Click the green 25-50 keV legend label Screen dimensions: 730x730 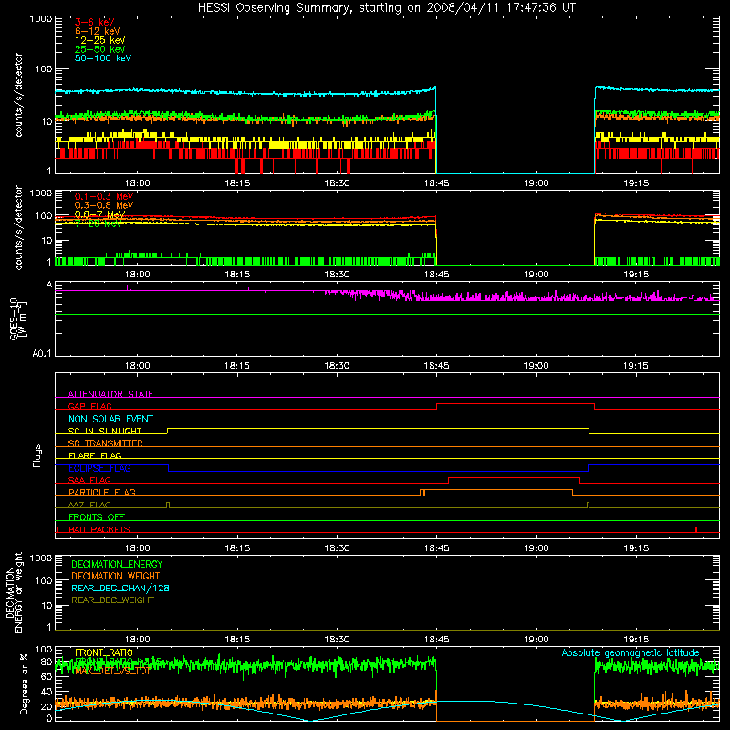[x=99, y=49]
